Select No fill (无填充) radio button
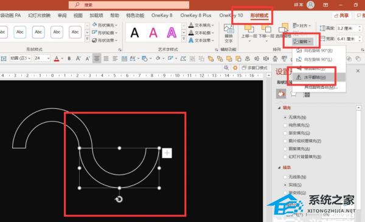 click(285, 117)
